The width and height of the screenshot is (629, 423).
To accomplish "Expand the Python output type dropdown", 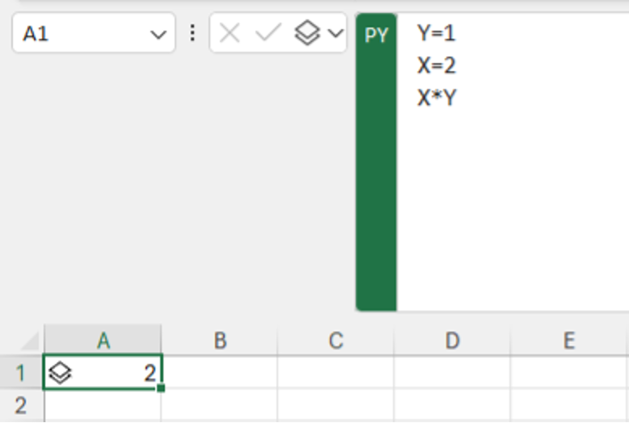I will tap(336, 33).
